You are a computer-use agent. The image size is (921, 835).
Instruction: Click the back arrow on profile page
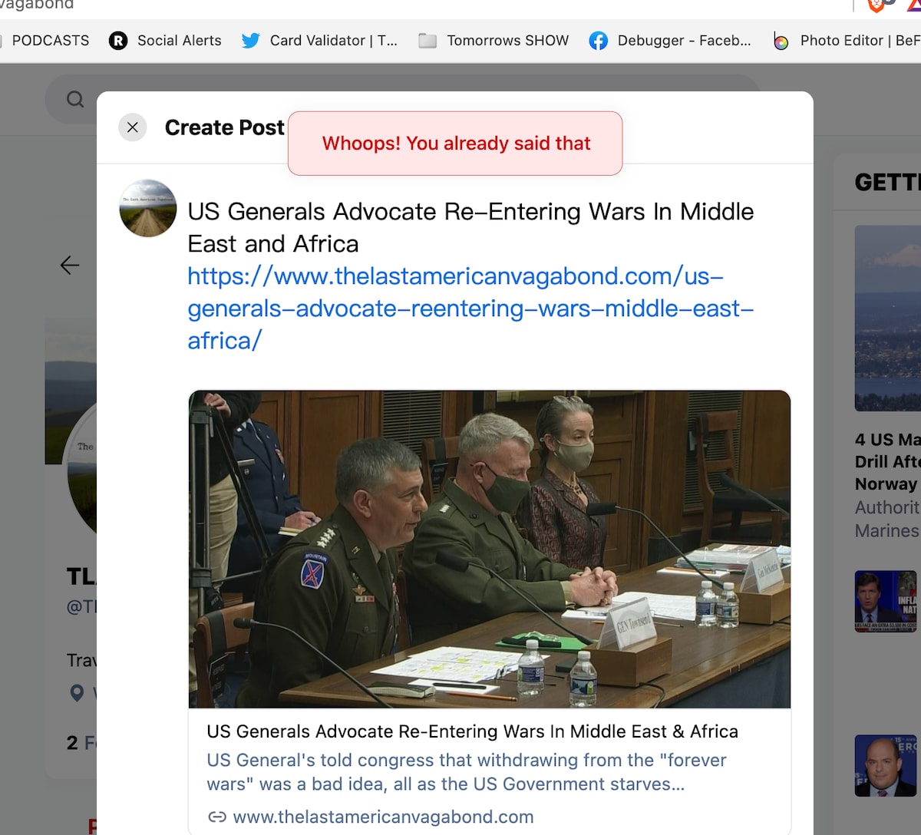click(70, 265)
